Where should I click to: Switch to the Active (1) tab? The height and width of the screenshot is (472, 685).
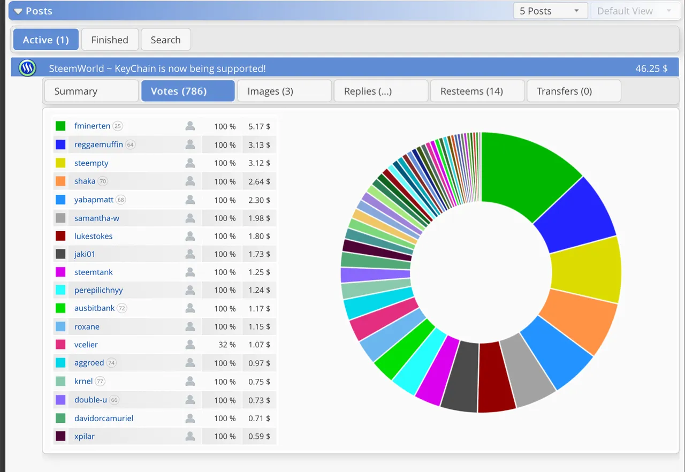[46, 40]
